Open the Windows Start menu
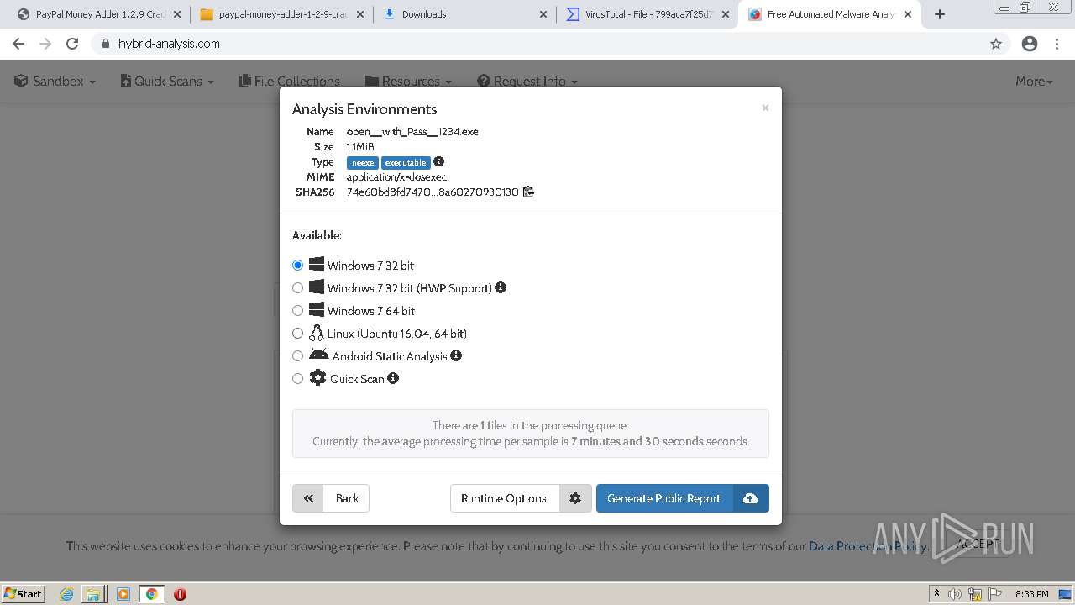This screenshot has height=605, width=1075. [x=23, y=594]
